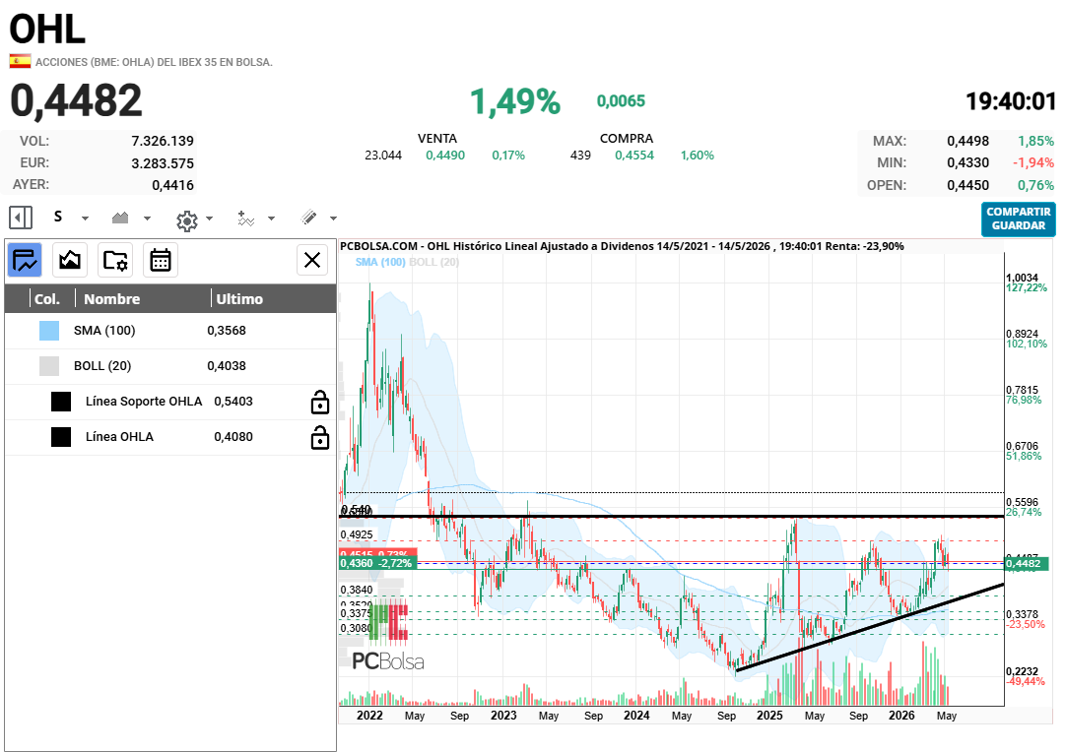The height and width of the screenshot is (752, 1066).
Task: Click the support line value 0,5403
Action: pos(233,402)
